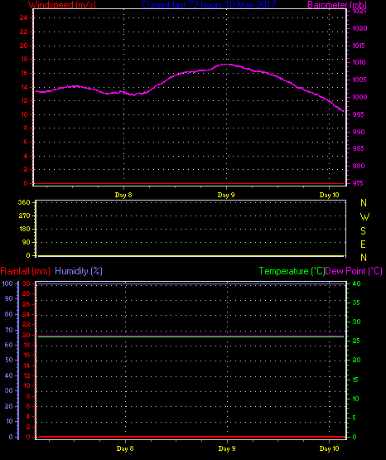This screenshot has height=460, width=386.
Task: Click the E compass direction label
Action: pos(363,245)
